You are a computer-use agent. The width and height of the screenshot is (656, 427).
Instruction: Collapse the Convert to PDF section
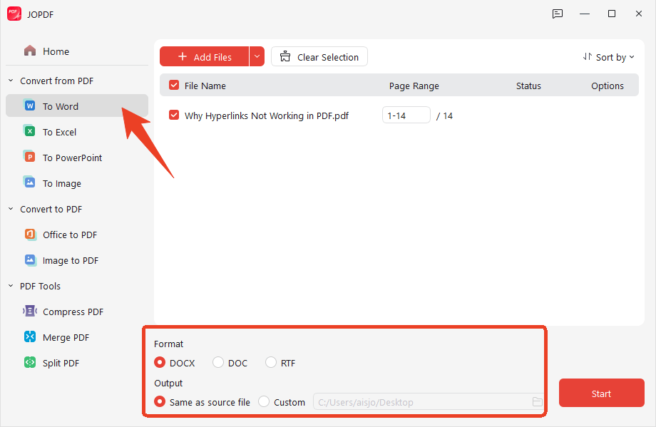[x=11, y=209]
